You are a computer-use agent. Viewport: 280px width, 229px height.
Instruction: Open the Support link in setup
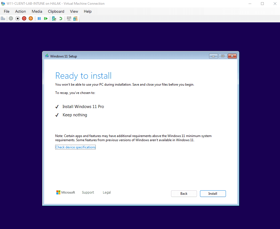88,192
